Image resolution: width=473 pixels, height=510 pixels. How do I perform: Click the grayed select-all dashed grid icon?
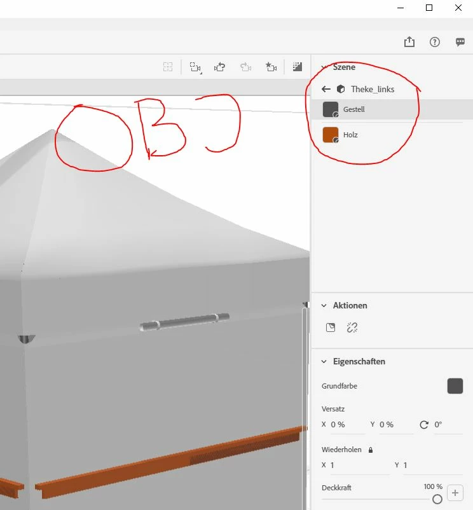[x=168, y=67]
